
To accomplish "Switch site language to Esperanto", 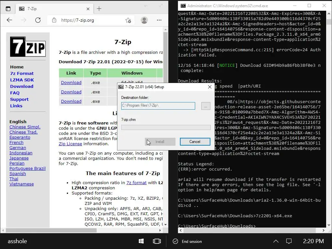I will tap(20, 137).
